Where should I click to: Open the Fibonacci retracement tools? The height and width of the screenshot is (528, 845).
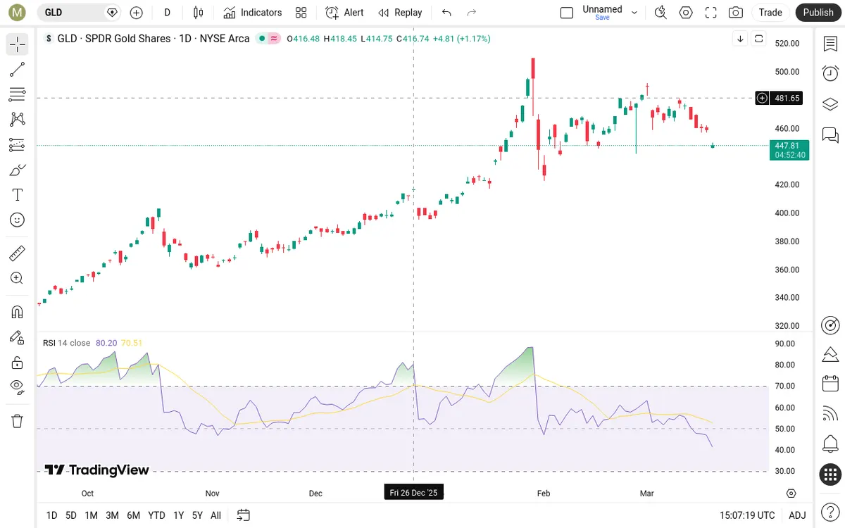coord(18,94)
